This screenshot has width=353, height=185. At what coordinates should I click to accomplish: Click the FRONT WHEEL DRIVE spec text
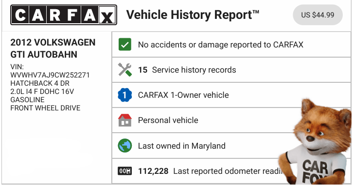(45, 108)
